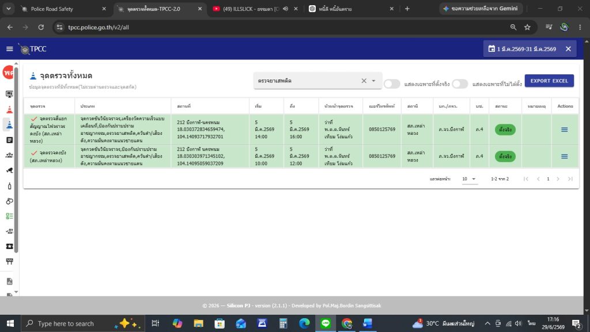
Task: Open the document list sidebar icon
Action: coord(9,140)
